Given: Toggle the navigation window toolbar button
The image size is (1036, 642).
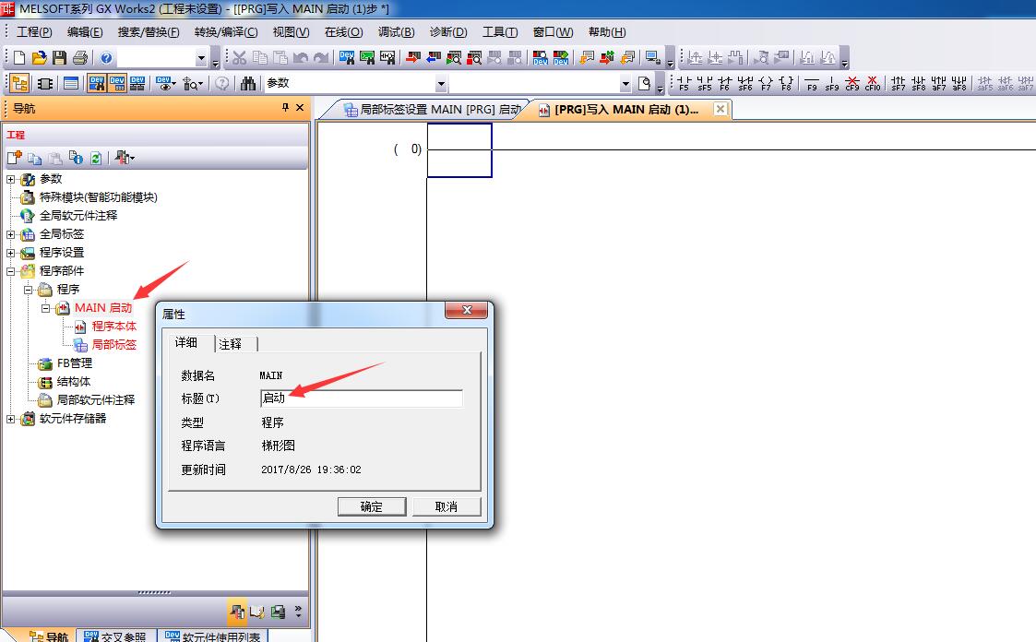Looking at the screenshot, I should [x=19, y=84].
